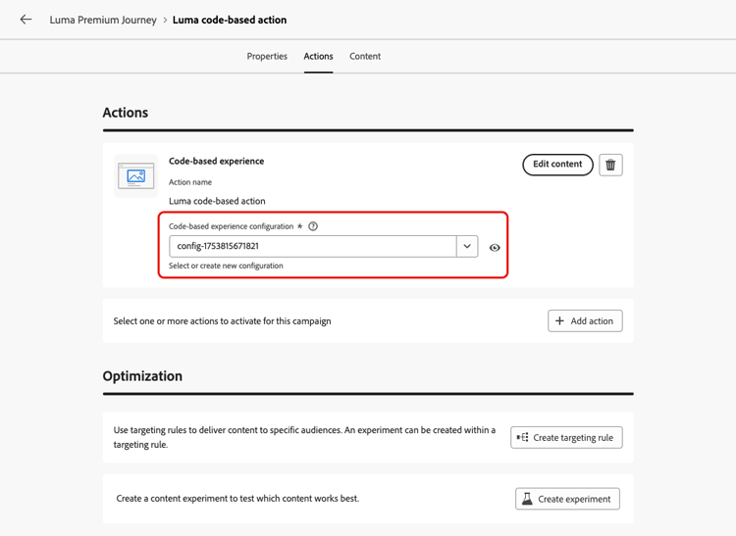Screen dimensions: 736x536
Task: Expand the configuration dropdown arrow
Action: [x=467, y=247]
